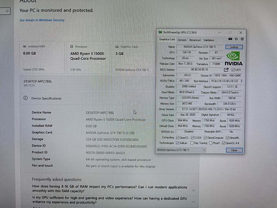The width and height of the screenshot is (277, 208).
Task: Toggle the UEFI checkbox
Action: [233, 70]
